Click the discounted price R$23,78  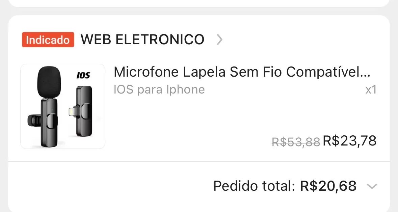(x=350, y=140)
